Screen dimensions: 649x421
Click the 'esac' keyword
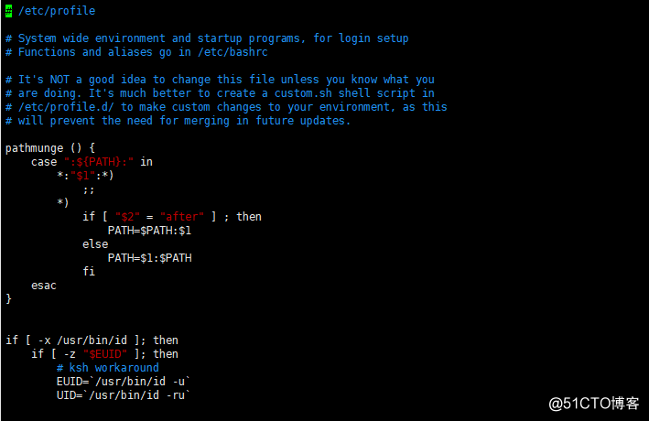click(43, 286)
